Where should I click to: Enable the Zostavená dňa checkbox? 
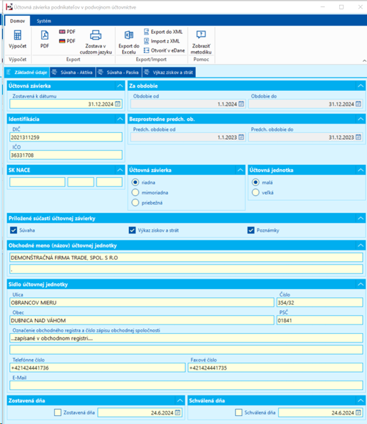(58, 412)
